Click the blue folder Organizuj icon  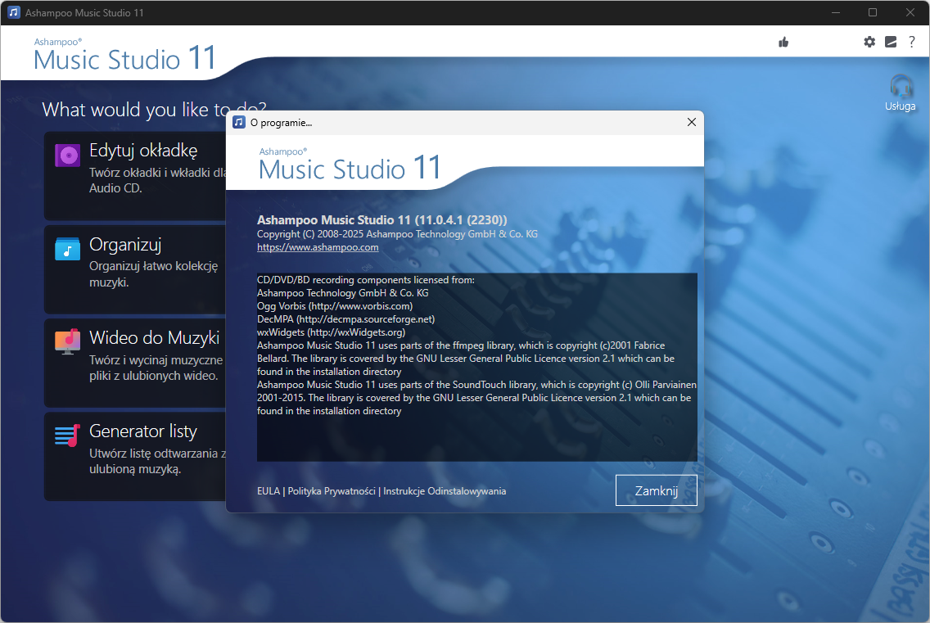(x=68, y=249)
